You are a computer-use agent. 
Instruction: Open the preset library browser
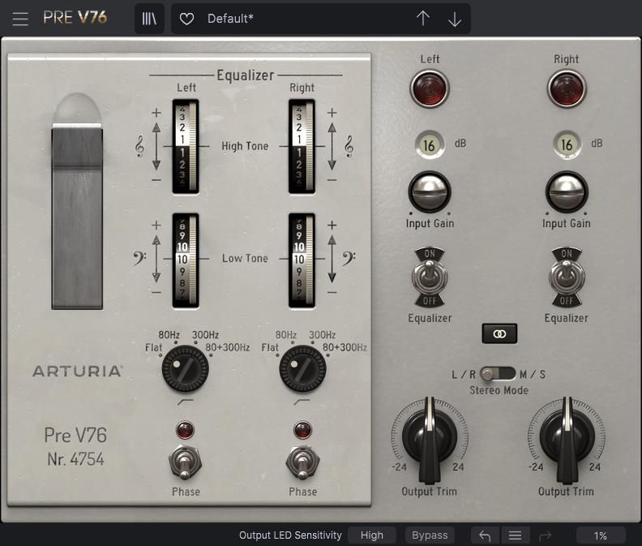pos(149,19)
